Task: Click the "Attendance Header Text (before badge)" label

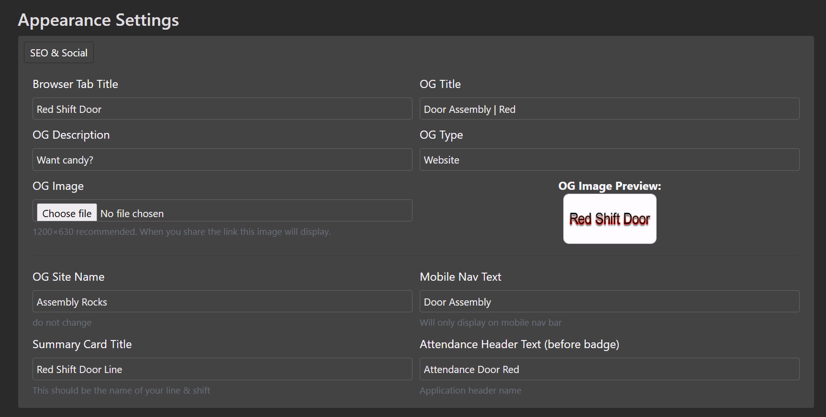Action: [x=519, y=344]
